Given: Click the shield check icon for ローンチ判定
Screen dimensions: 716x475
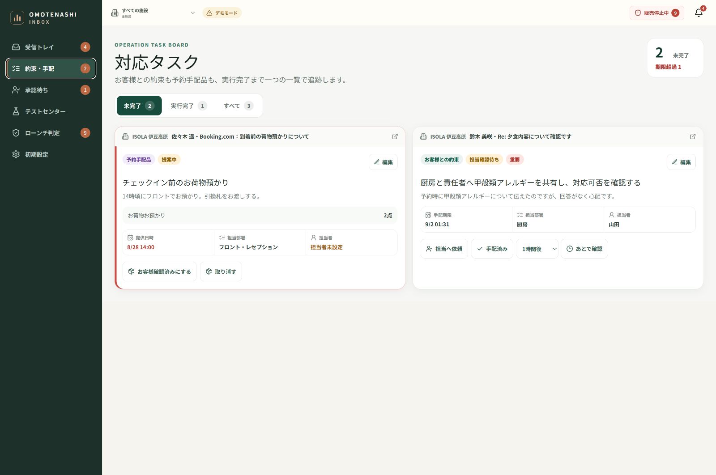Looking at the screenshot, I should coord(16,133).
